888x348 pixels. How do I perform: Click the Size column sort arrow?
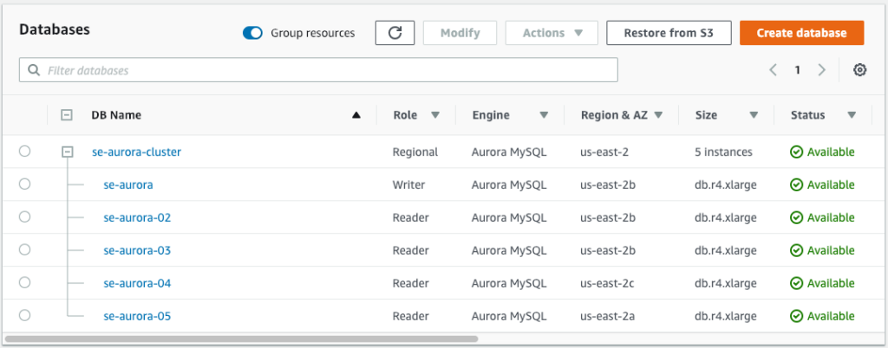754,115
